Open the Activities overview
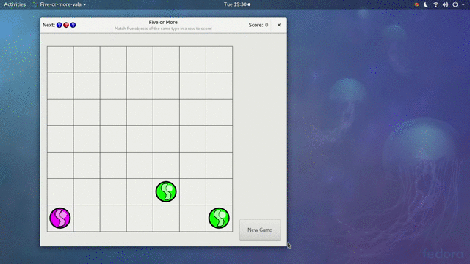 point(15,4)
